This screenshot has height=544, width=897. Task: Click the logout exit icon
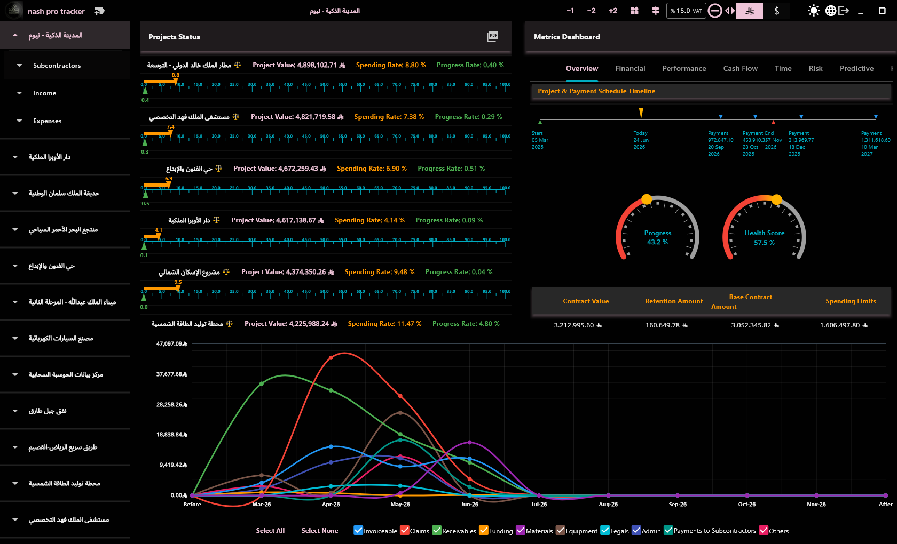pyautogui.click(x=844, y=11)
